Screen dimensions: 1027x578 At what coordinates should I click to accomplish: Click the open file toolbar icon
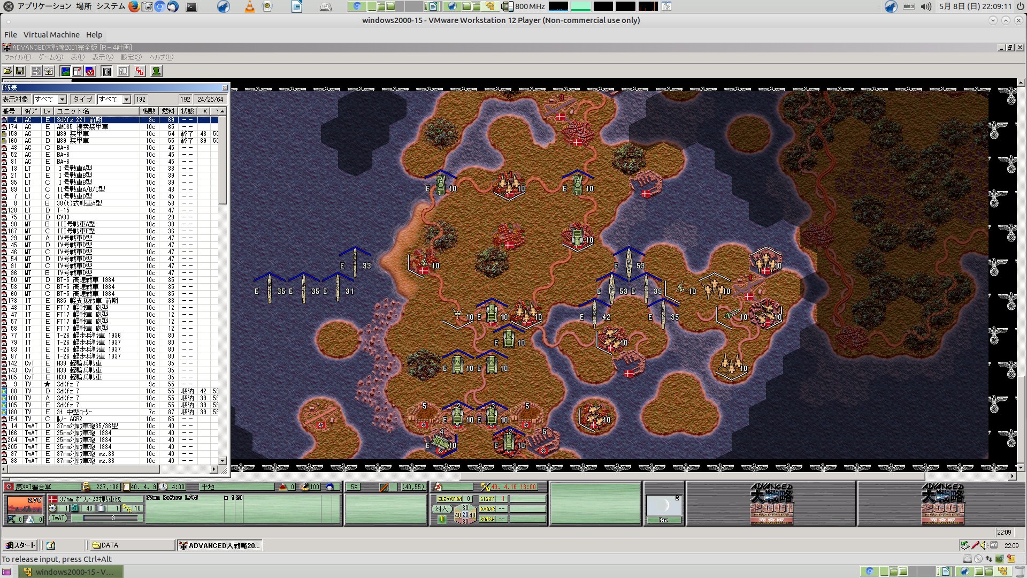point(7,71)
